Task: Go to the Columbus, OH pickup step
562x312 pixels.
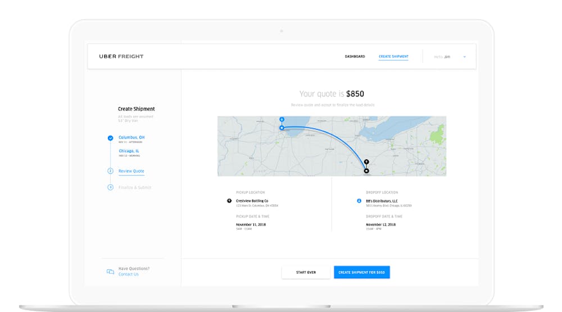Action: coord(132,137)
